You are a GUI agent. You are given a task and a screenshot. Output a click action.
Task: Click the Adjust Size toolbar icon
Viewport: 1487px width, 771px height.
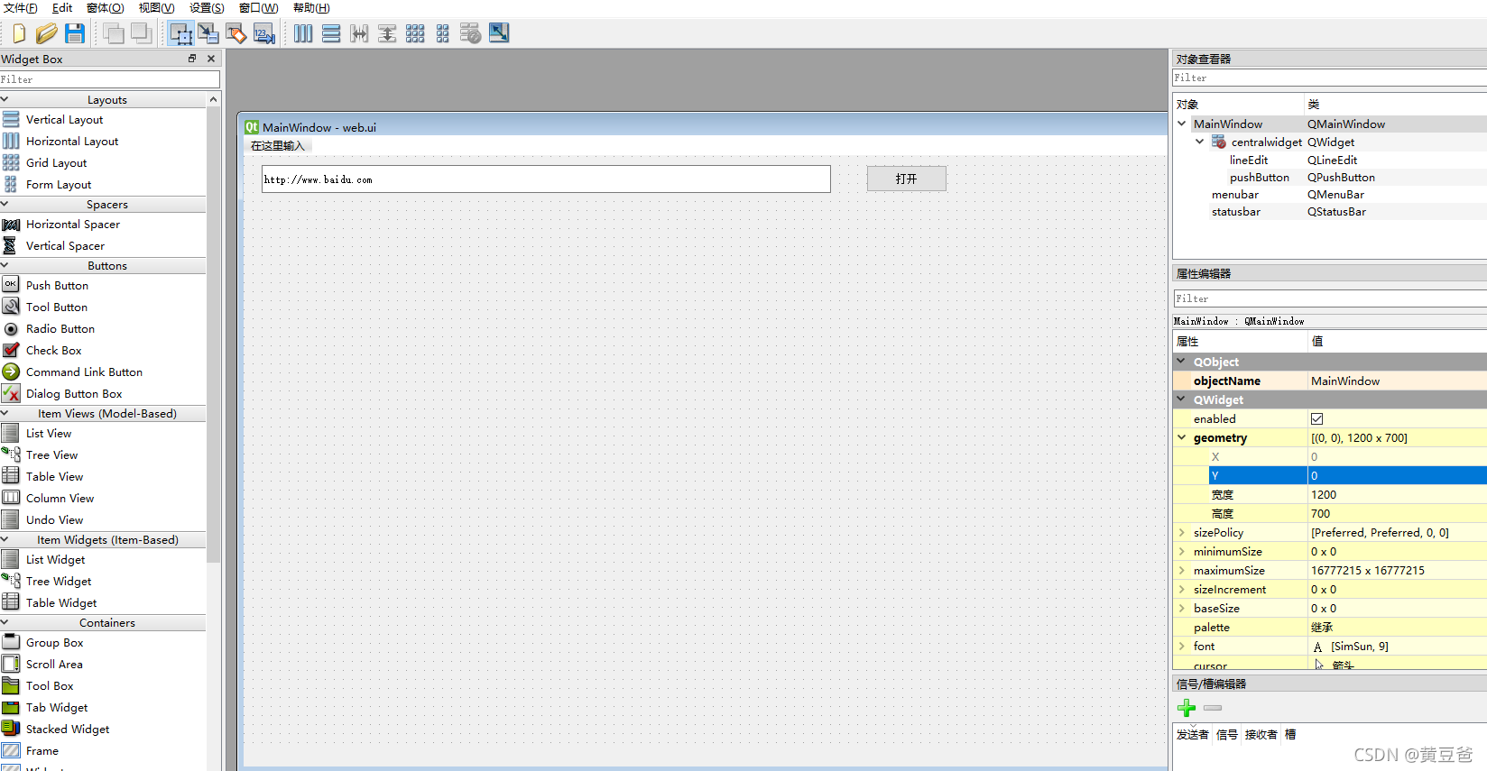click(x=499, y=33)
